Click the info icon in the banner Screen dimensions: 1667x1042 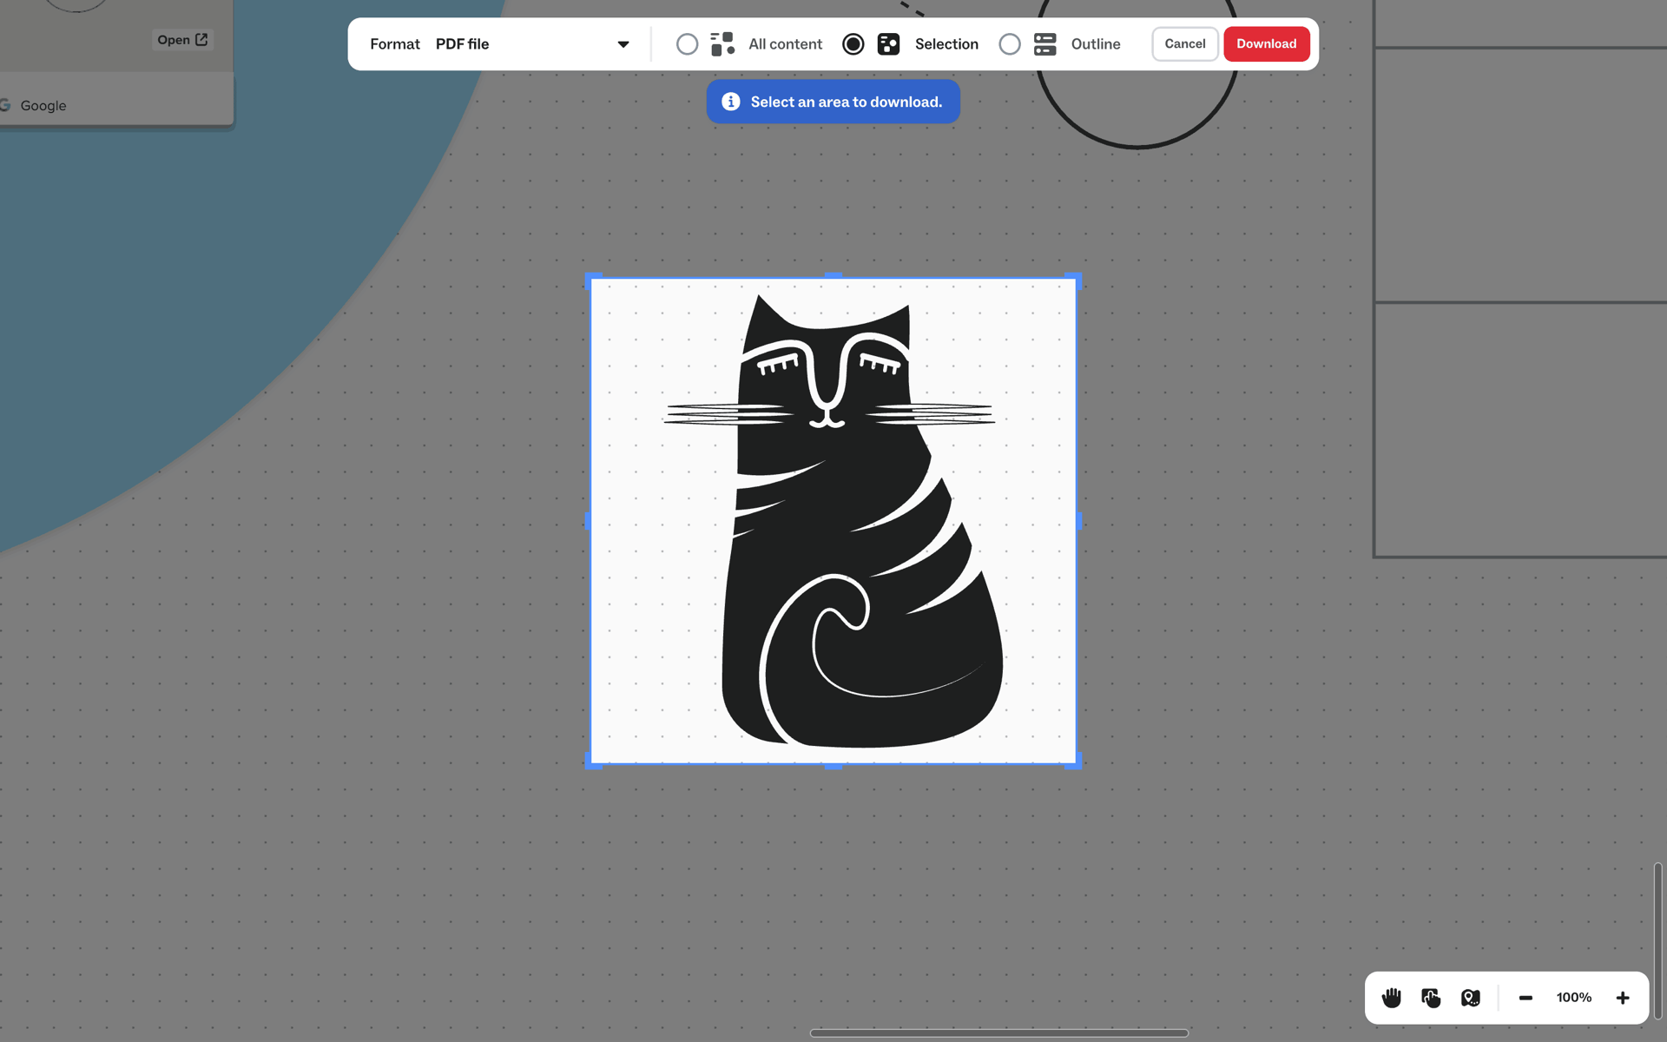(731, 102)
